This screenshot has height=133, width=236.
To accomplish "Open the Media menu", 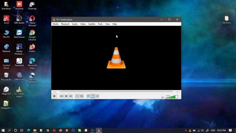I will pyautogui.click(x=55, y=24).
